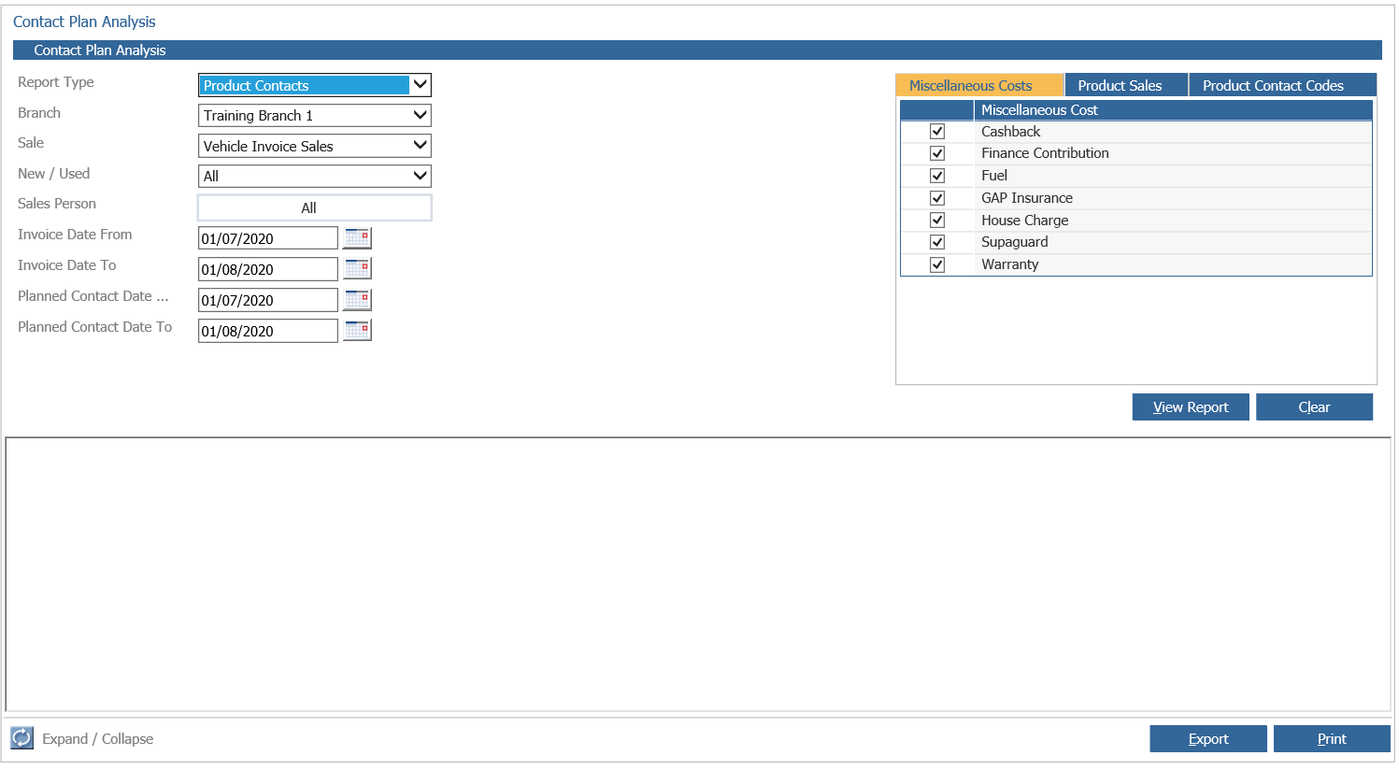The height and width of the screenshot is (770, 1399).
Task: Click the Expand / Collapse refresh icon
Action: coord(21,738)
